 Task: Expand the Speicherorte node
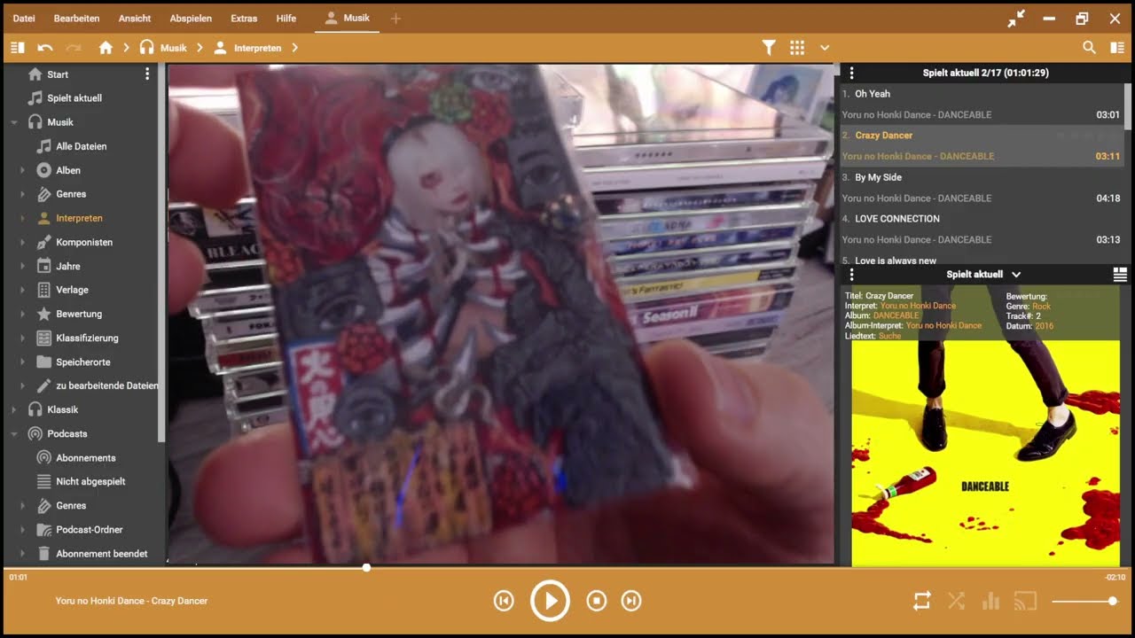pos(22,362)
